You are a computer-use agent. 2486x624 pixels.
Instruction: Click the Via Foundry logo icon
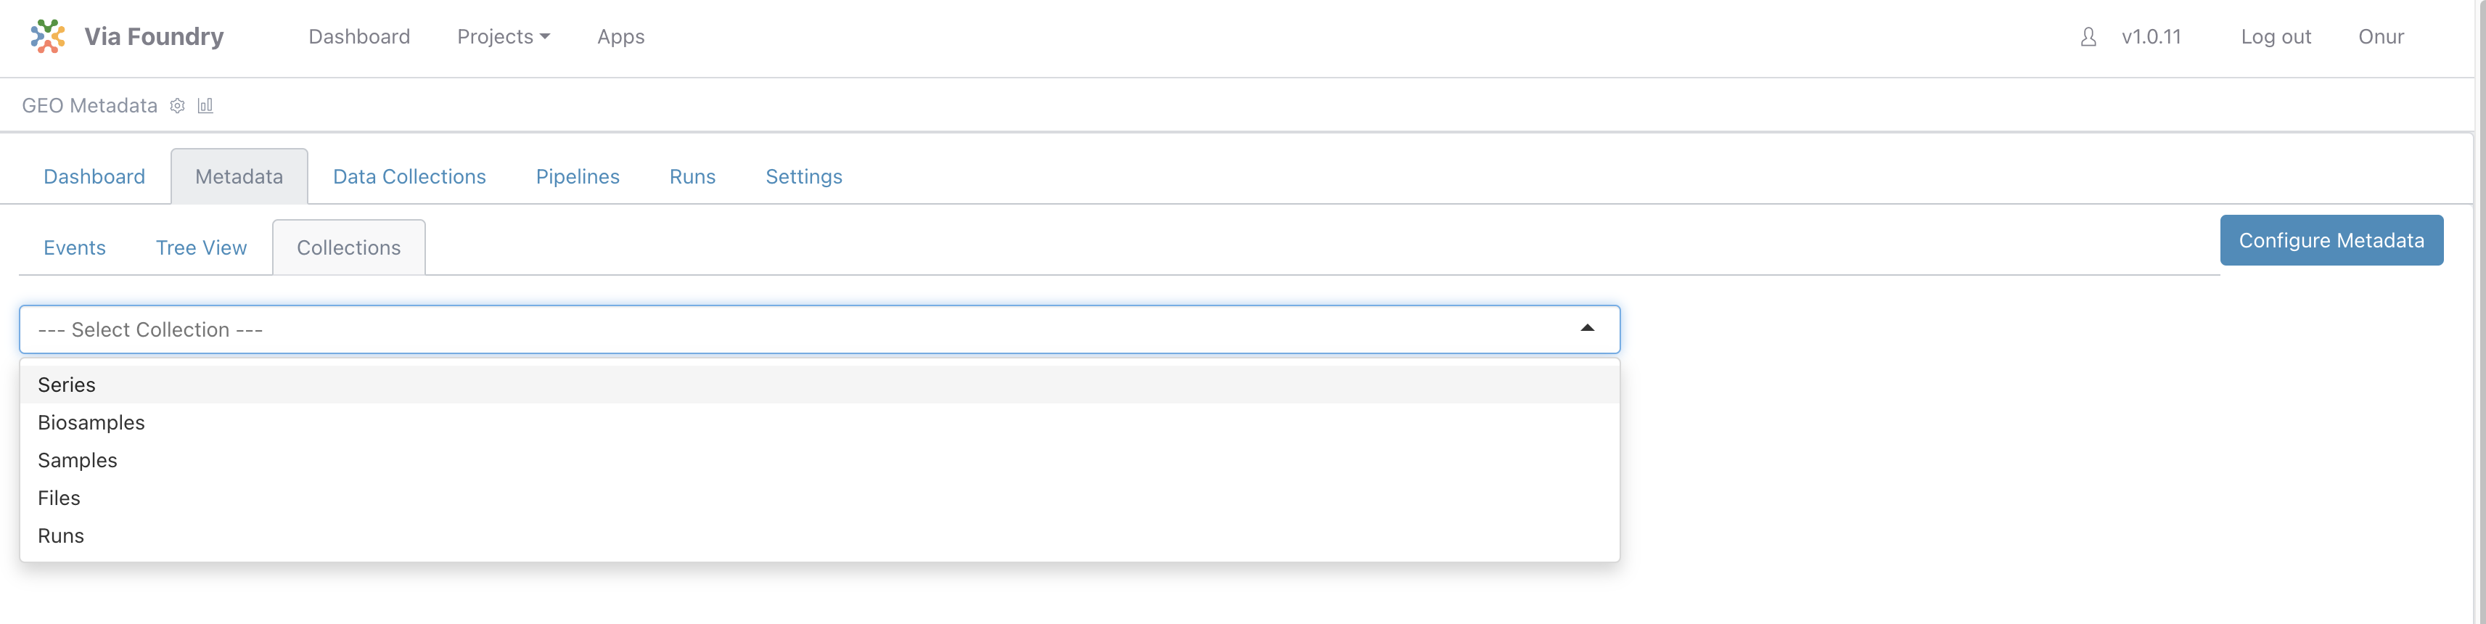[x=47, y=37]
